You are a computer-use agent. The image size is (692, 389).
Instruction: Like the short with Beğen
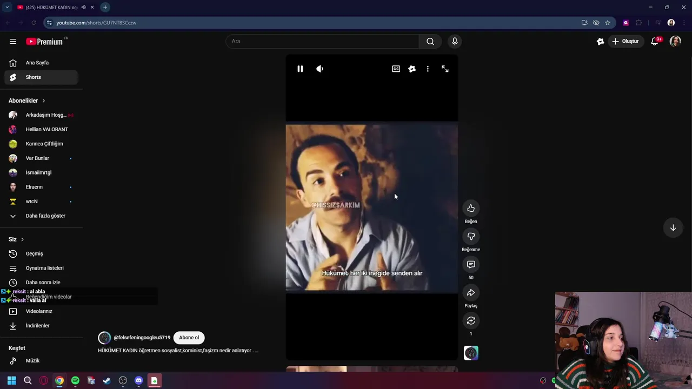471,208
